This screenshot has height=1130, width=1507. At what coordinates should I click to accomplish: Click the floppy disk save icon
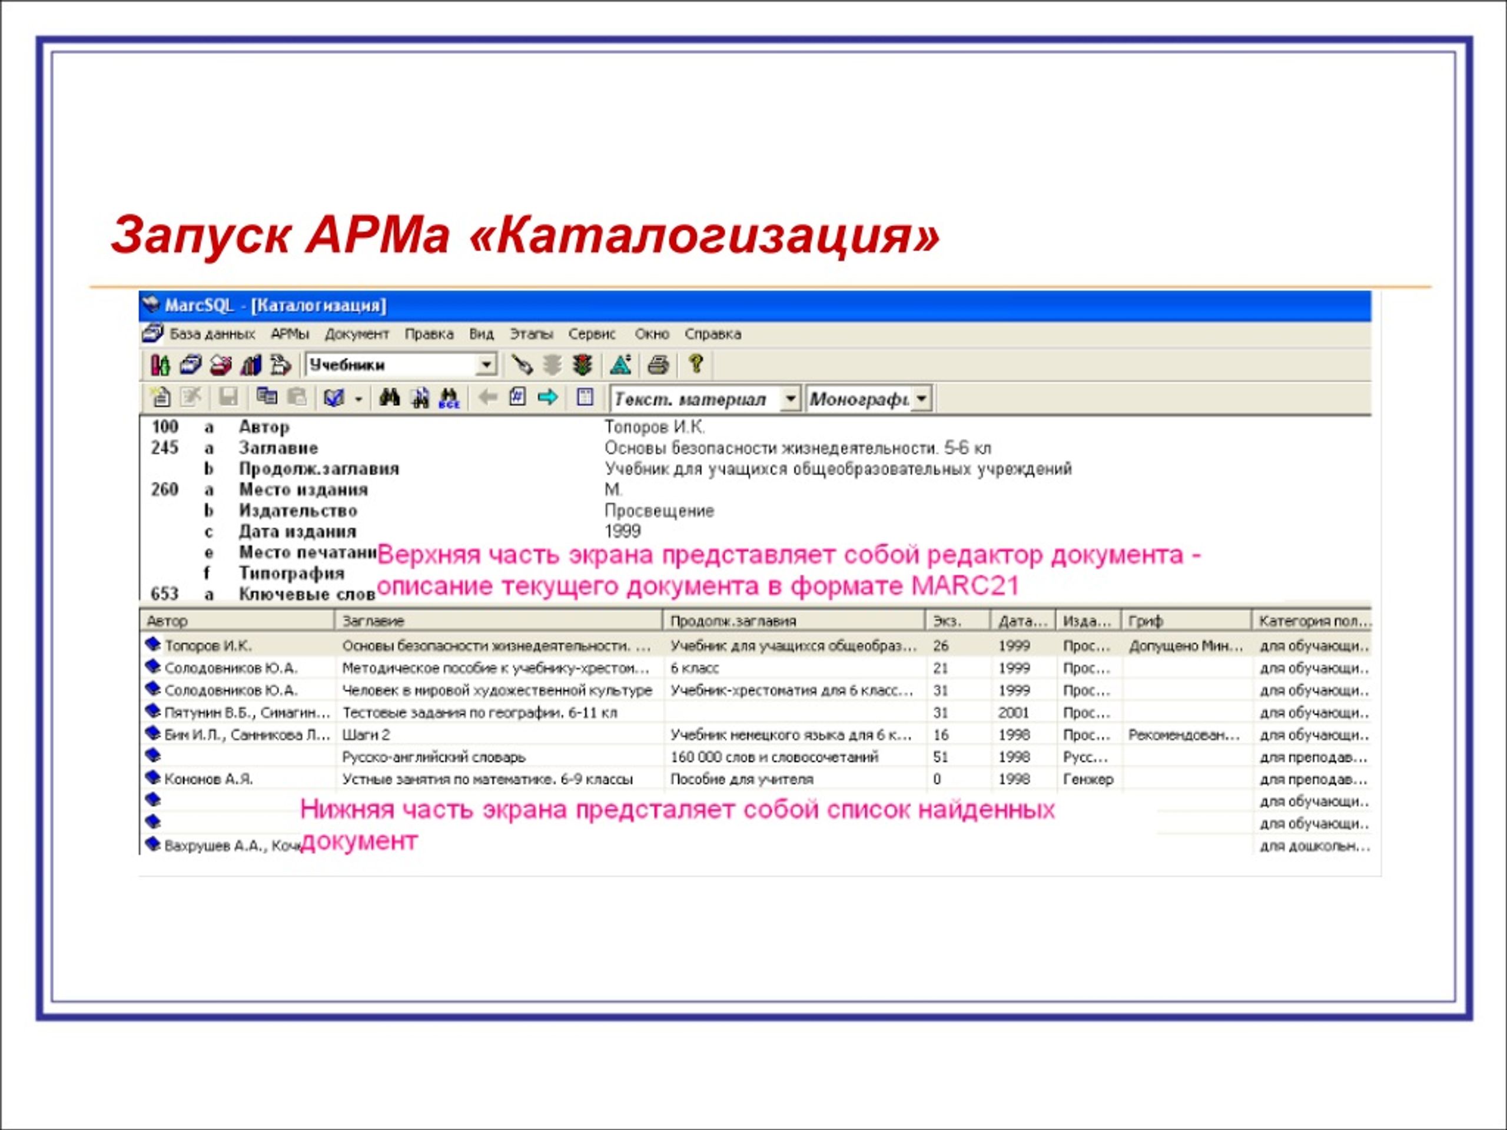228,397
